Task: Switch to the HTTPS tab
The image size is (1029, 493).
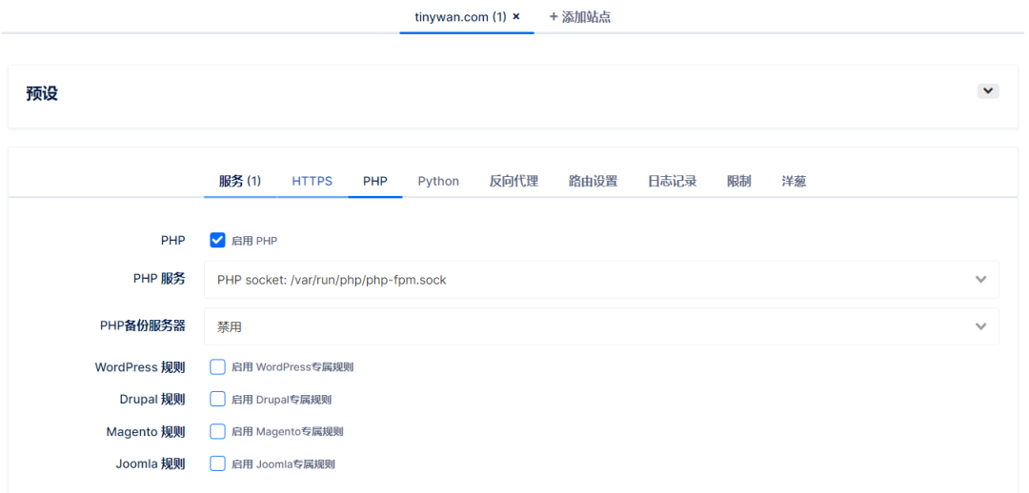Action: (313, 182)
